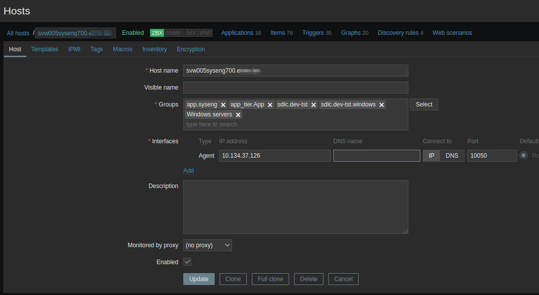This screenshot has height=295, width=539.
Task: Click the Full clone button
Action: pyautogui.click(x=270, y=279)
